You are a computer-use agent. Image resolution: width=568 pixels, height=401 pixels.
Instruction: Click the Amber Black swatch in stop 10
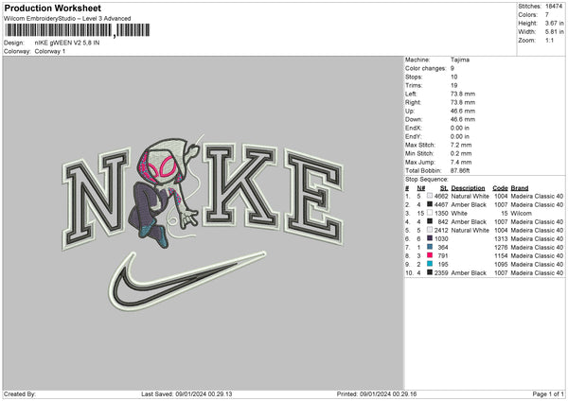coord(430,272)
